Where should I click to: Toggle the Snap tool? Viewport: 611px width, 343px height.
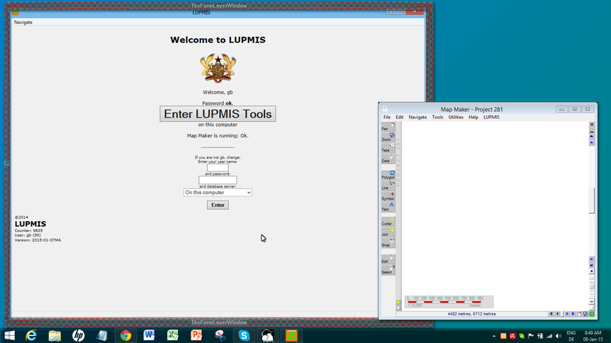388,243
